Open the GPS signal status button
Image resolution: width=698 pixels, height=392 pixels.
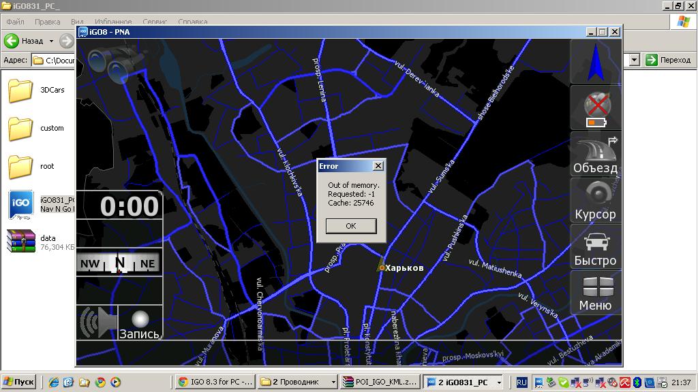pos(596,108)
